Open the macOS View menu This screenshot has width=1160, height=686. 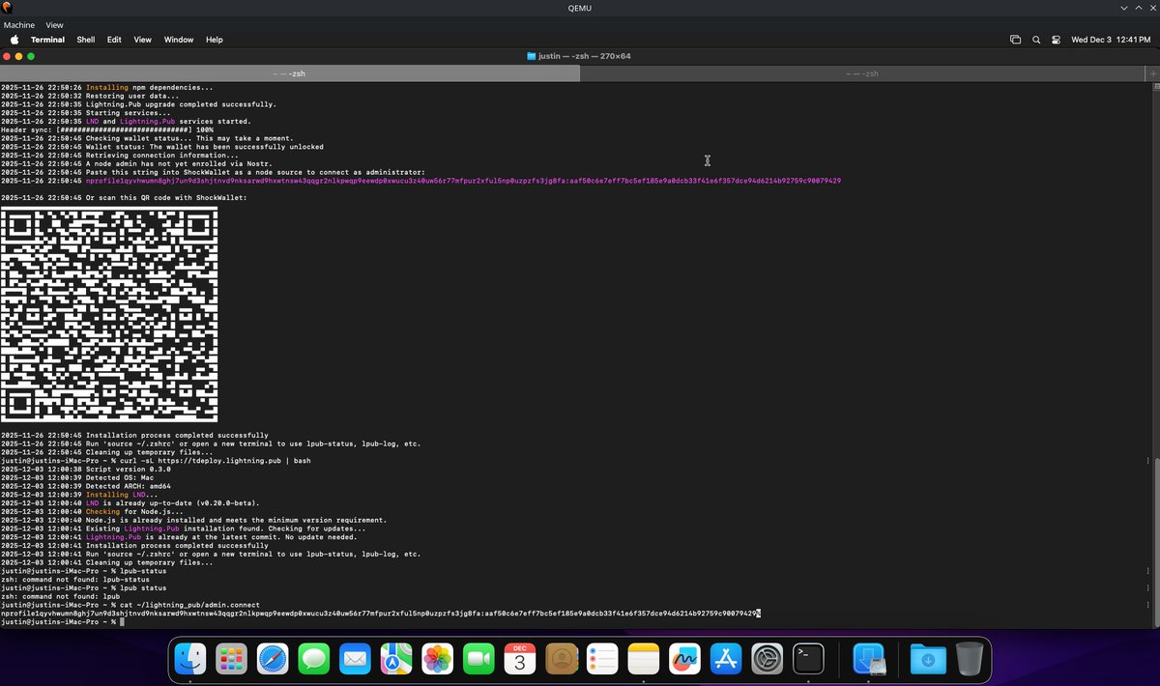143,40
